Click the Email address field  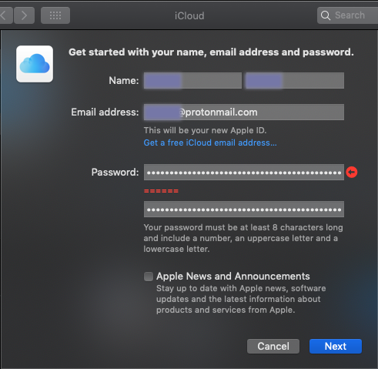tap(244, 112)
